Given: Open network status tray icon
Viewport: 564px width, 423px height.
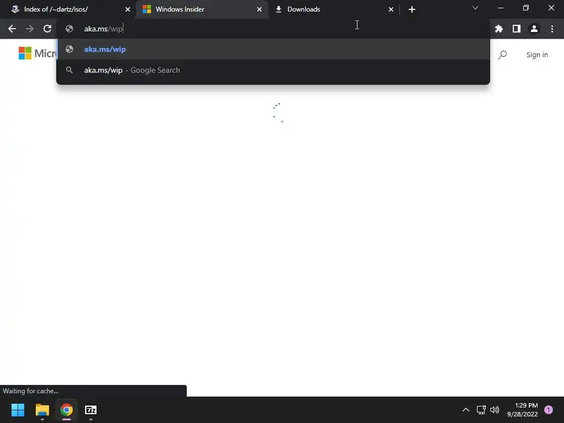Looking at the screenshot, I should 481,410.
